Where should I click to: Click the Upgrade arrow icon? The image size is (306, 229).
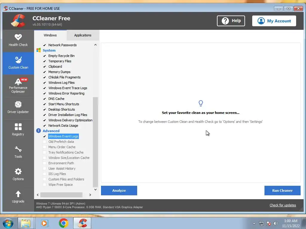click(18, 194)
